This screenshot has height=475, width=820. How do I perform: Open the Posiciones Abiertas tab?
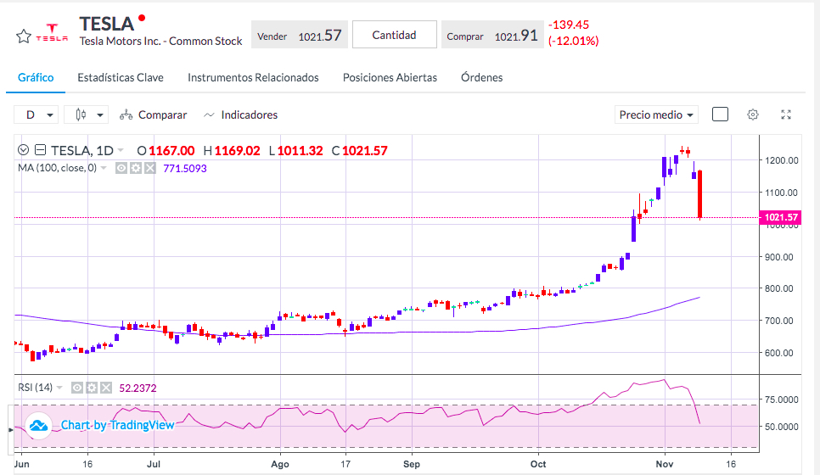point(390,77)
